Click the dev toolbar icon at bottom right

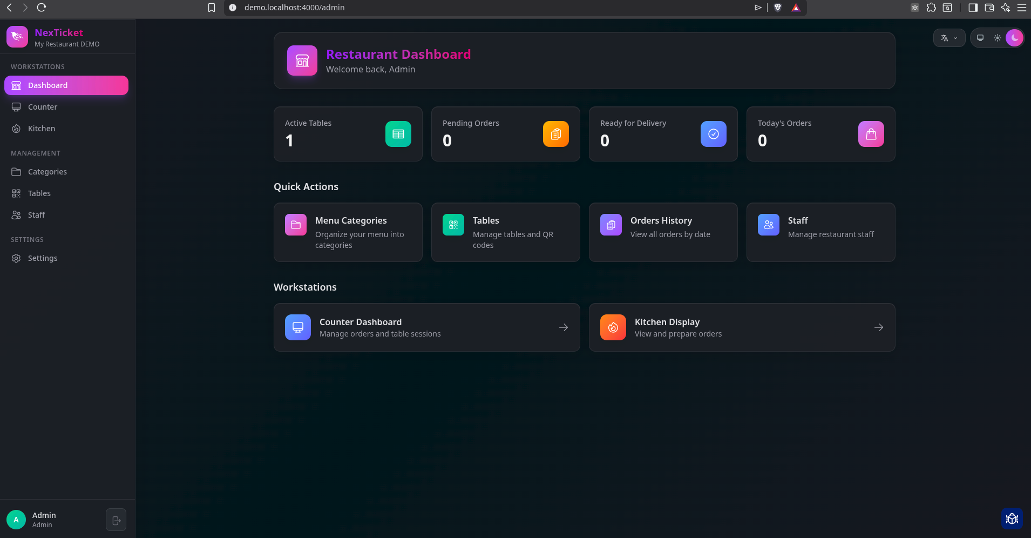coord(1012,518)
